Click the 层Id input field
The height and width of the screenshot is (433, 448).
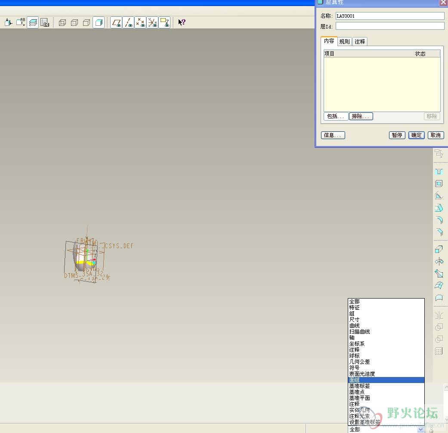[390, 26]
